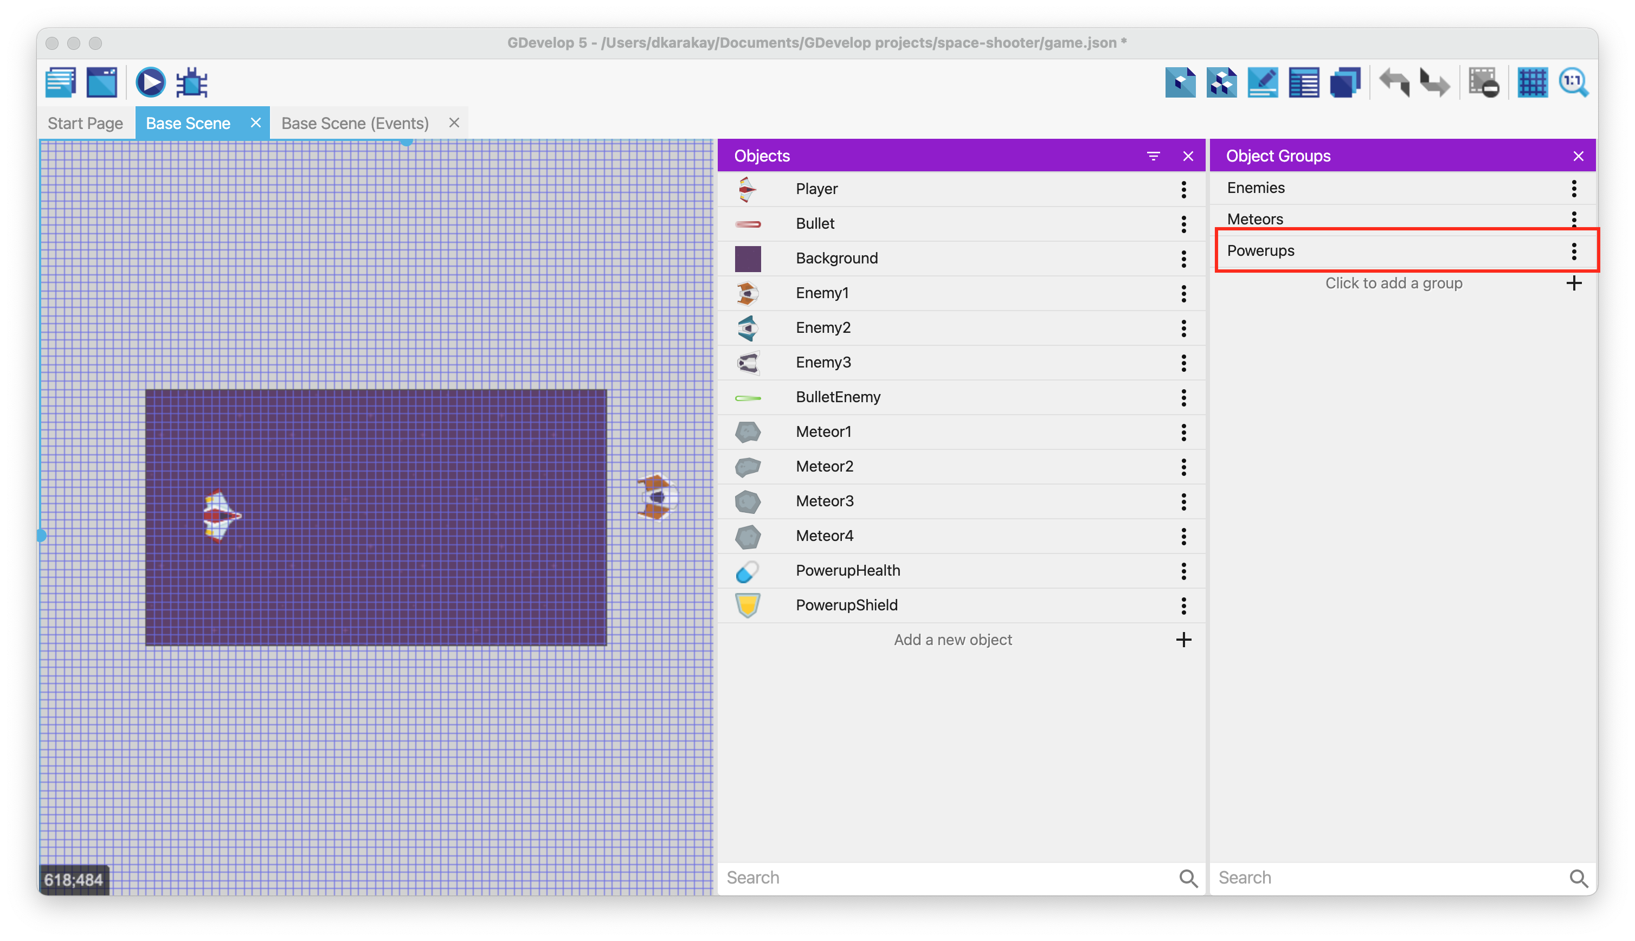
Task: Launch the game preview play button
Action: (150, 83)
